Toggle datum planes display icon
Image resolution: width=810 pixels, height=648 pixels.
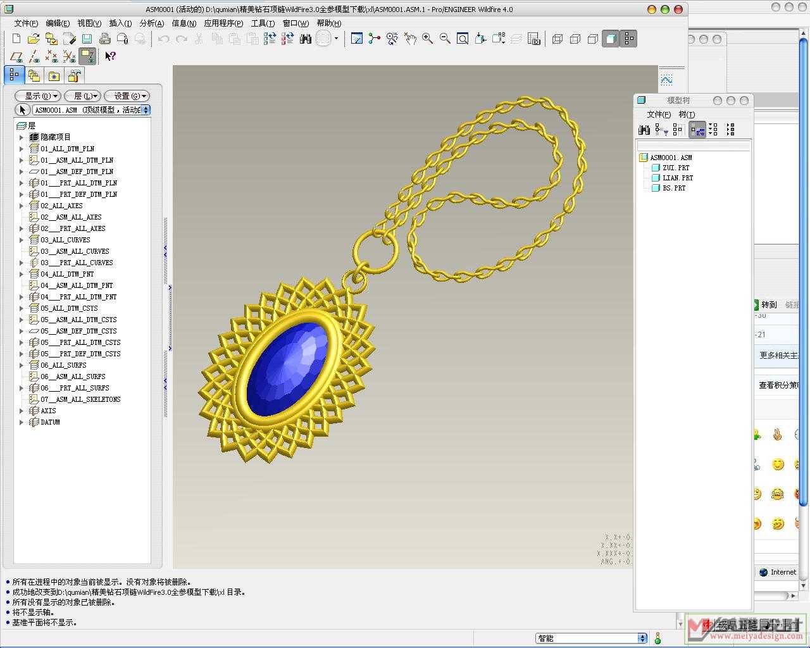pyautogui.click(x=17, y=56)
